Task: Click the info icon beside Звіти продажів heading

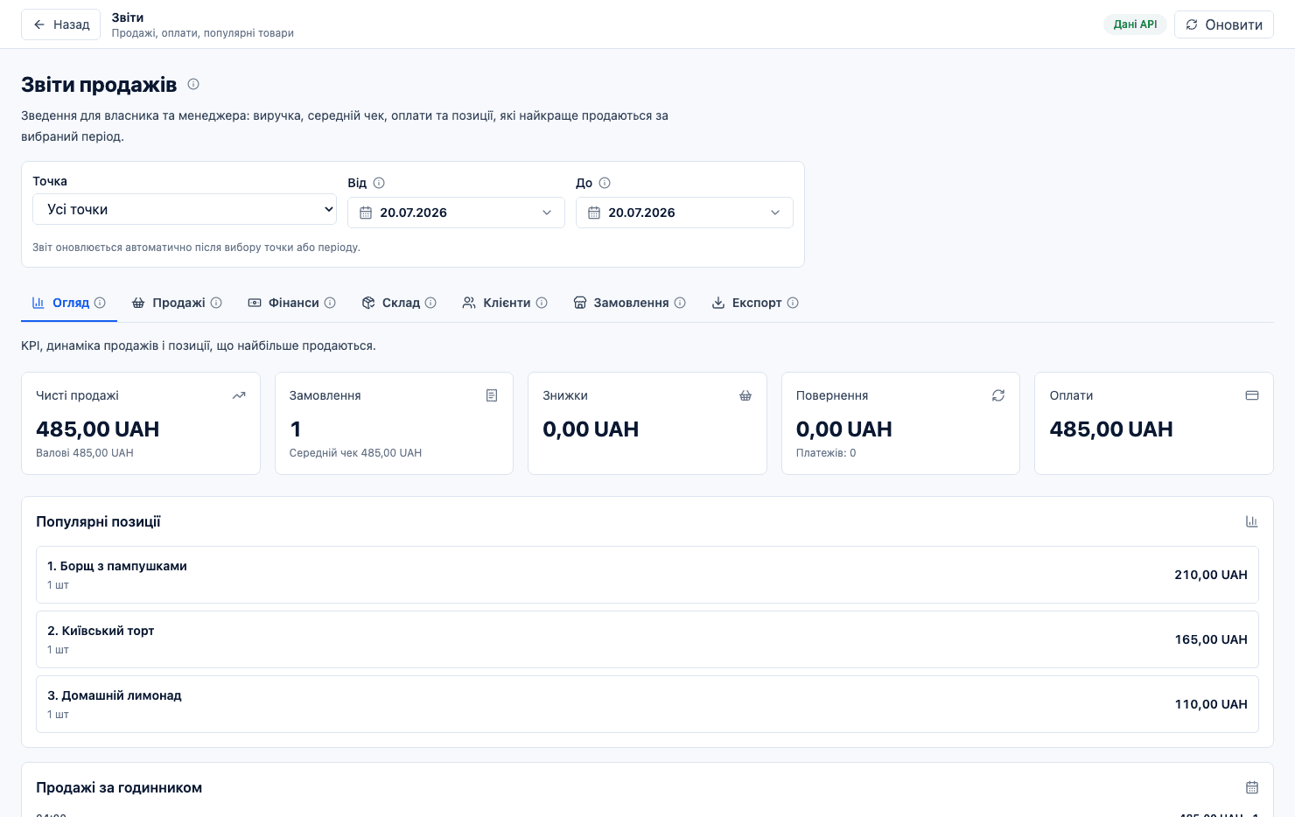Action: [193, 84]
